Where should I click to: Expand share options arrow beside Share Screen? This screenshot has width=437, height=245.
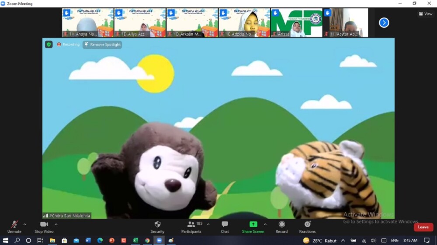click(265, 224)
